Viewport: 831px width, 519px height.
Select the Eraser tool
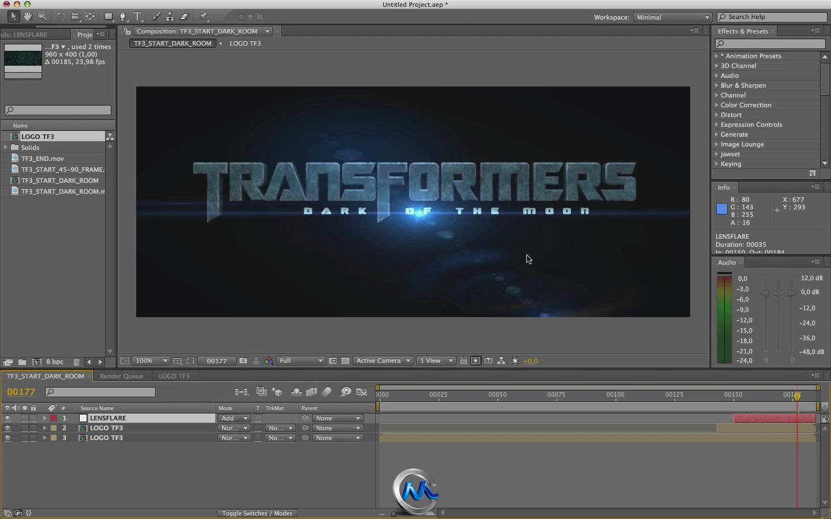(185, 17)
